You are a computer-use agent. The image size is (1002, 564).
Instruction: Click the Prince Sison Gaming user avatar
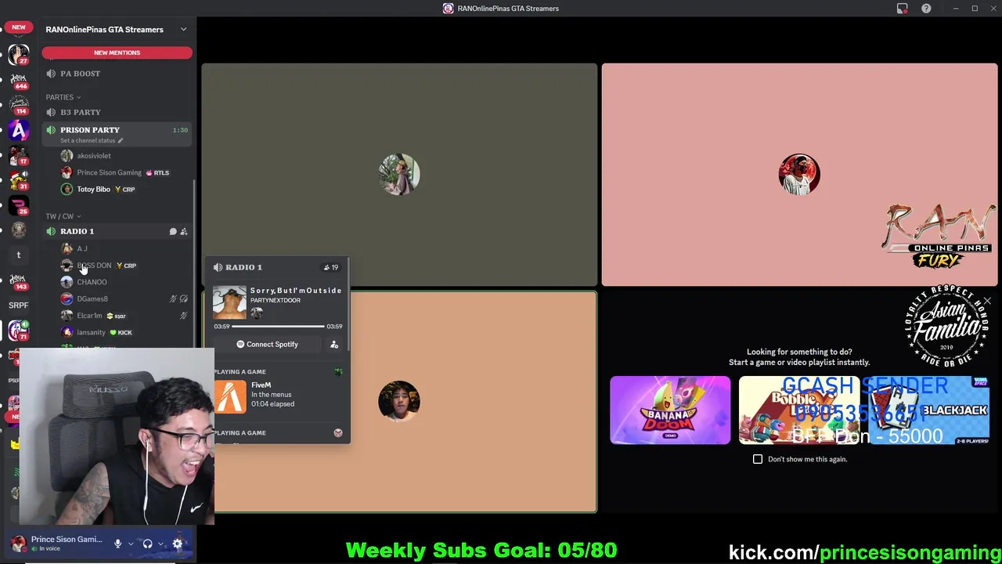[x=18, y=544]
